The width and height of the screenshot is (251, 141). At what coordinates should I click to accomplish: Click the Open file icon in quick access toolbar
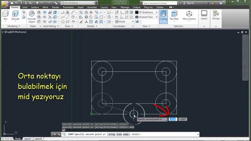16,3
